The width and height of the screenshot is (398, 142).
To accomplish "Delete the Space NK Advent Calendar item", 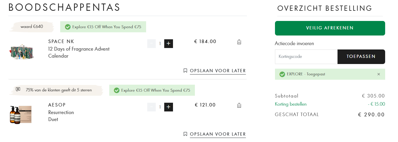I will tap(239, 42).
